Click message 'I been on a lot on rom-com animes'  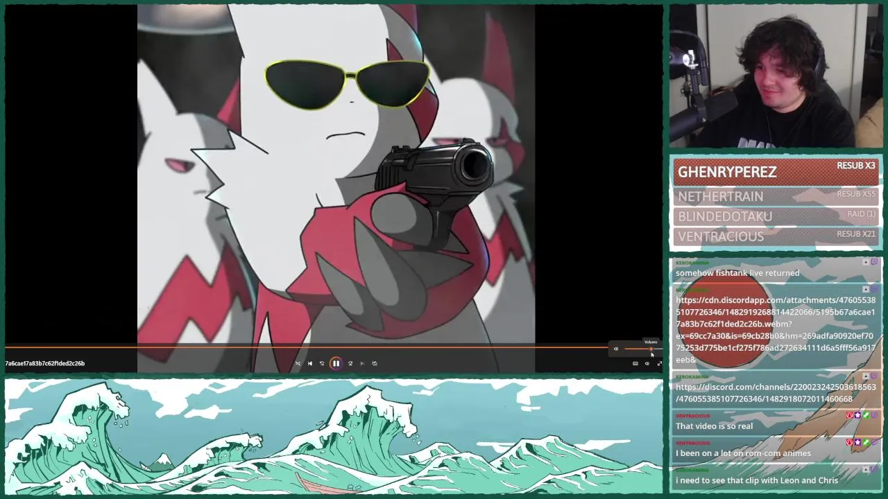743,453
